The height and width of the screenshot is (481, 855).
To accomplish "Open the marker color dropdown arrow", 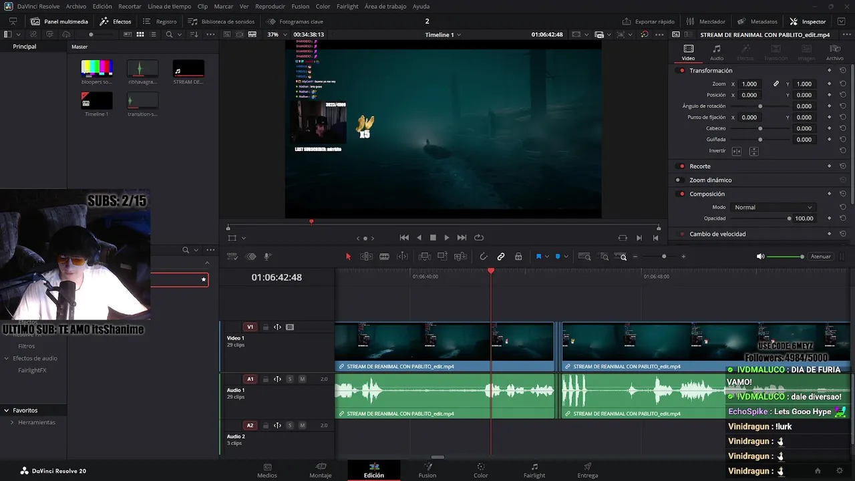I will (566, 257).
